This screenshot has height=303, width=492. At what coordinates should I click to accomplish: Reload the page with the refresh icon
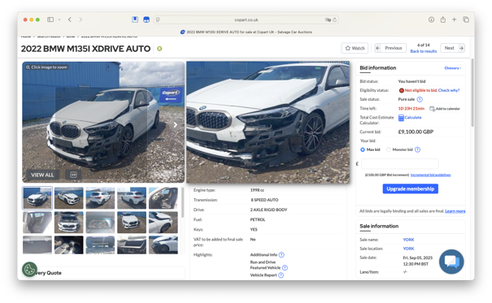pos(335,19)
